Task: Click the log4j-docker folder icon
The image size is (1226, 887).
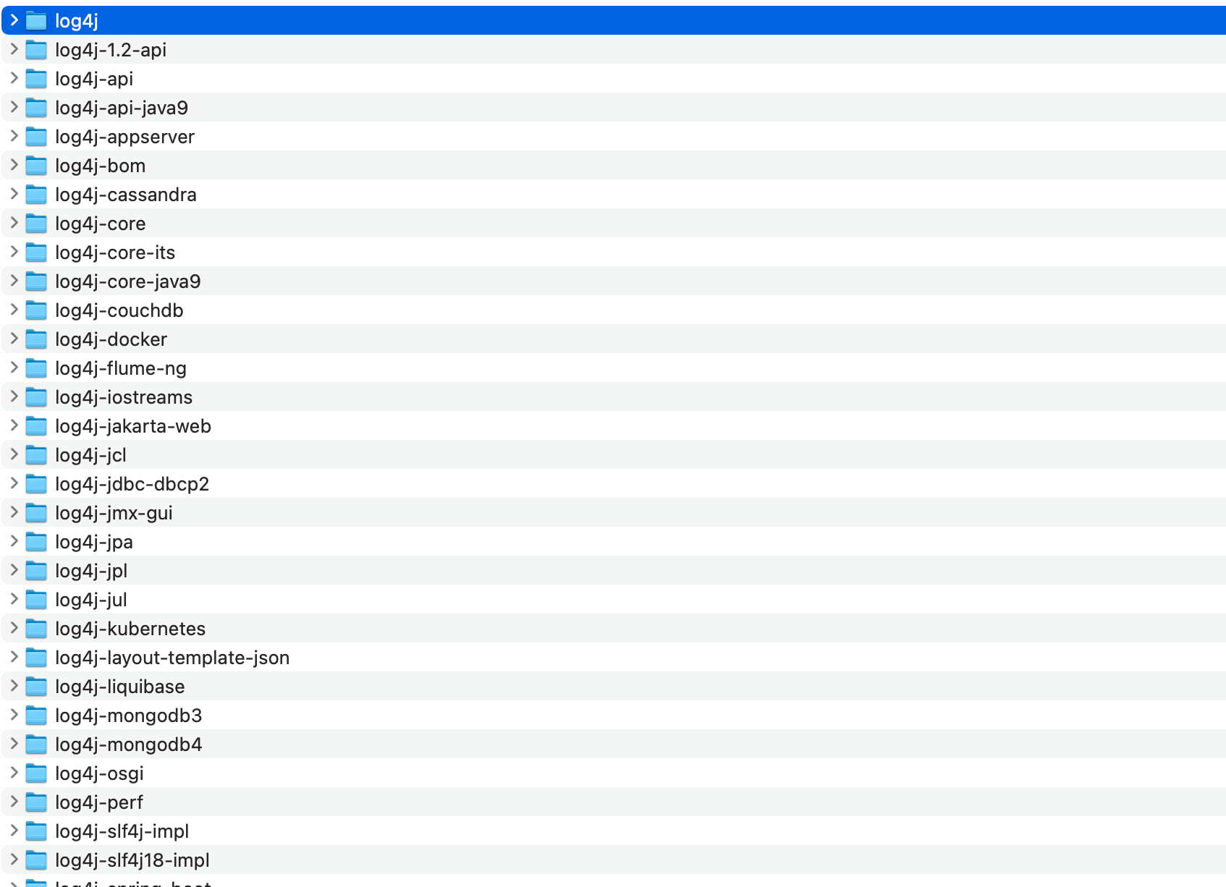Action: tap(36, 339)
